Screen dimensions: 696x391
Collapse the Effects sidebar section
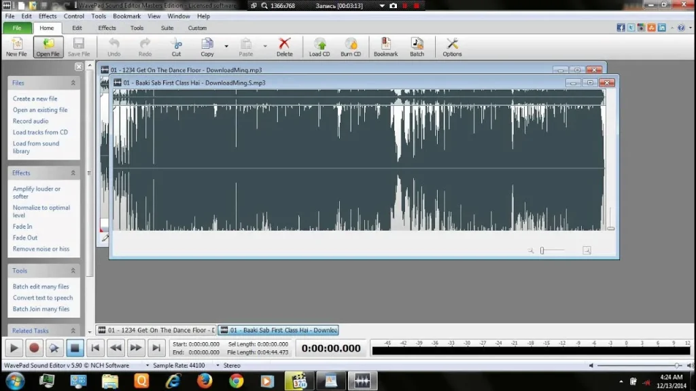(73, 173)
